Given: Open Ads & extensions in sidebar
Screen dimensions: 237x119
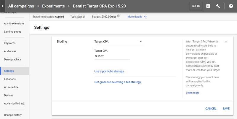Looking at the screenshot, I should [14, 23].
